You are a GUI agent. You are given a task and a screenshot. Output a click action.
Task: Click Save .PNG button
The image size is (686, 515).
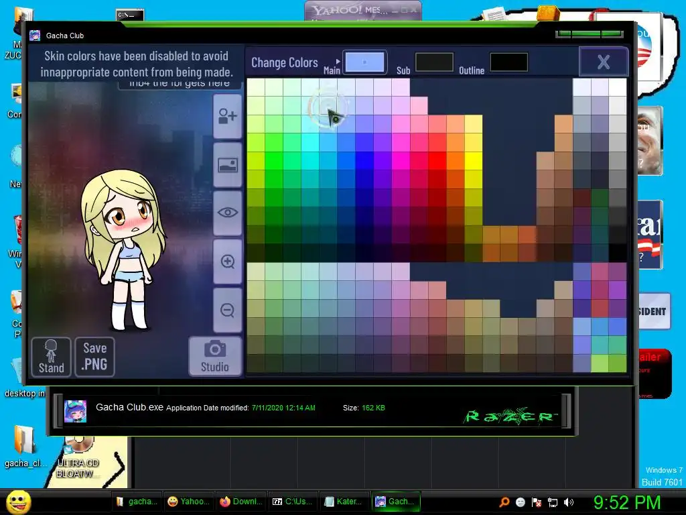click(95, 357)
